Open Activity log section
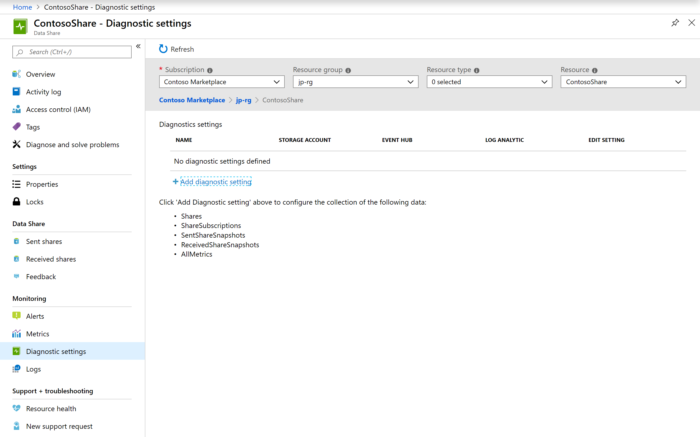Screen dimensions: 700x437 (x=44, y=92)
